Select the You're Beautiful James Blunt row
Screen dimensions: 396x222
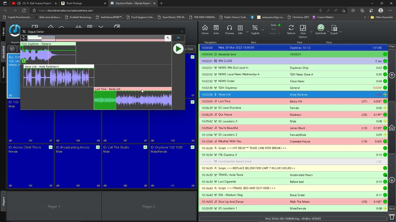293,128
